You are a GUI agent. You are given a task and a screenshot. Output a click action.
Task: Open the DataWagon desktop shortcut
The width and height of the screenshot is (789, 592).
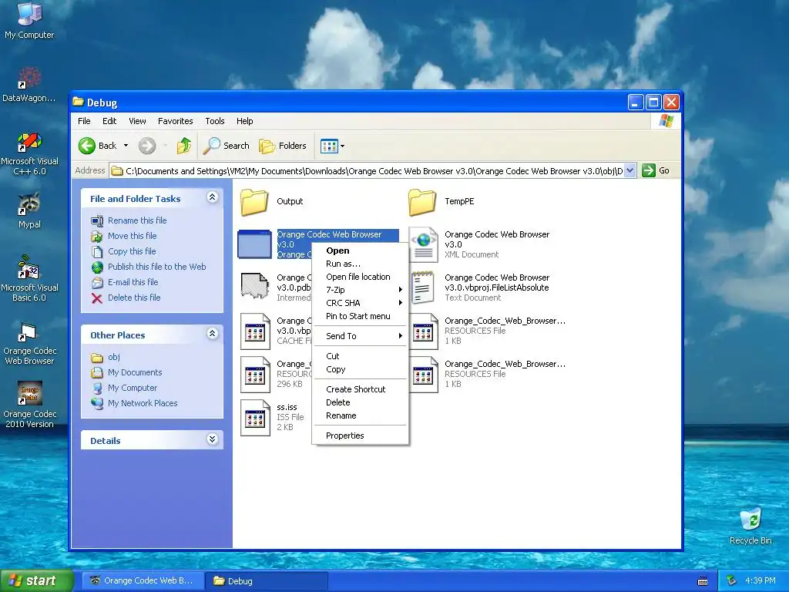click(x=29, y=83)
